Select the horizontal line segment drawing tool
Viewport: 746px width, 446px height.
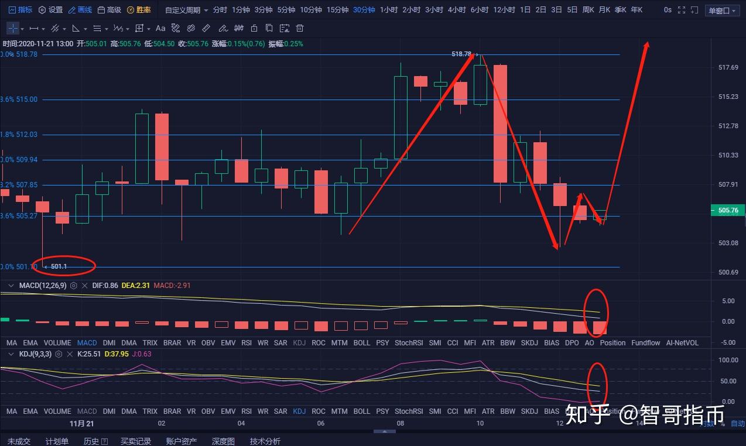[33, 28]
